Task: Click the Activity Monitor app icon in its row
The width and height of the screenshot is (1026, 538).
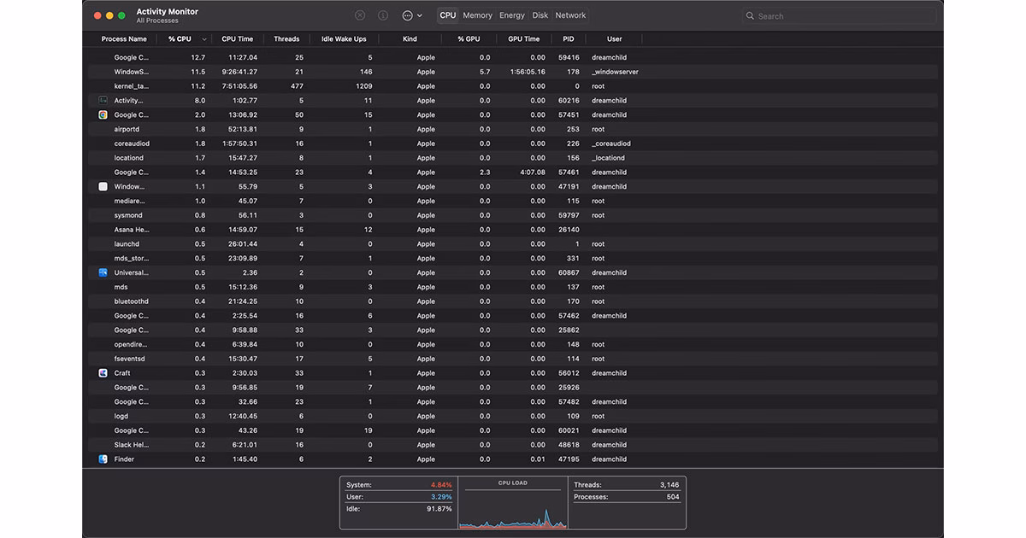Action: 103,101
